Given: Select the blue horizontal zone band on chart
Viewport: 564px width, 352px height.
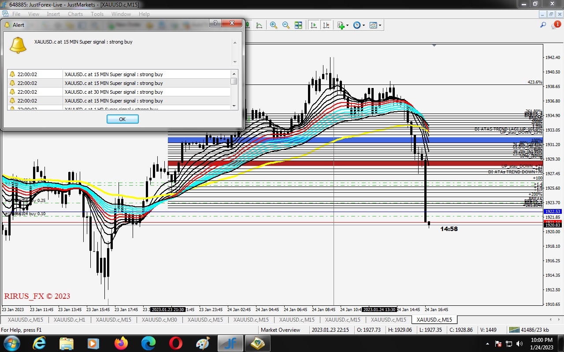Looking at the screenshot, I should pos(355,140).
